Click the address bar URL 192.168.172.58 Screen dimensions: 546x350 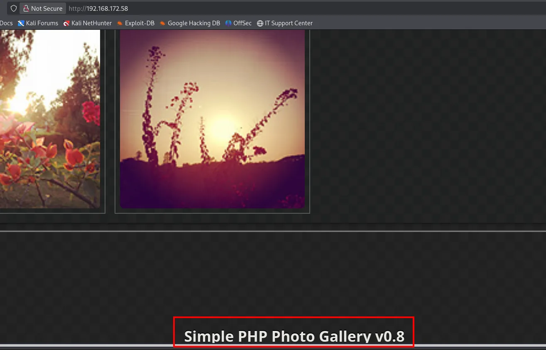pyautogui.click(x=98, y=8)
